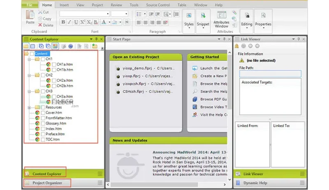
Task: Collapse the CH1 folder tree node
Action: [x=29, y=59]
